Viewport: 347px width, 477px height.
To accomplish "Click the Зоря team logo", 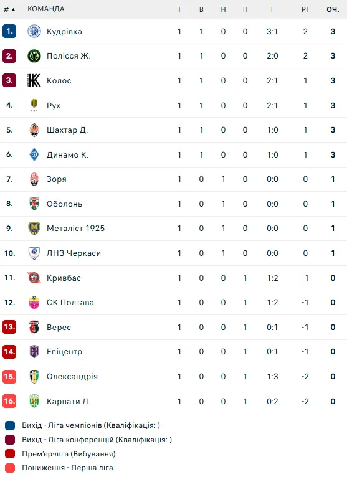I will pos(34,179).
